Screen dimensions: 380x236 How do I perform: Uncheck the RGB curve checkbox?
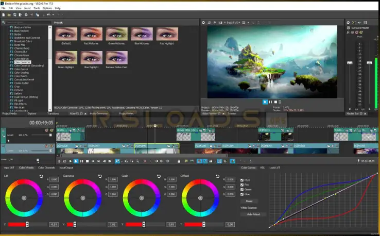pyautogui.click(x=242, y=180)
